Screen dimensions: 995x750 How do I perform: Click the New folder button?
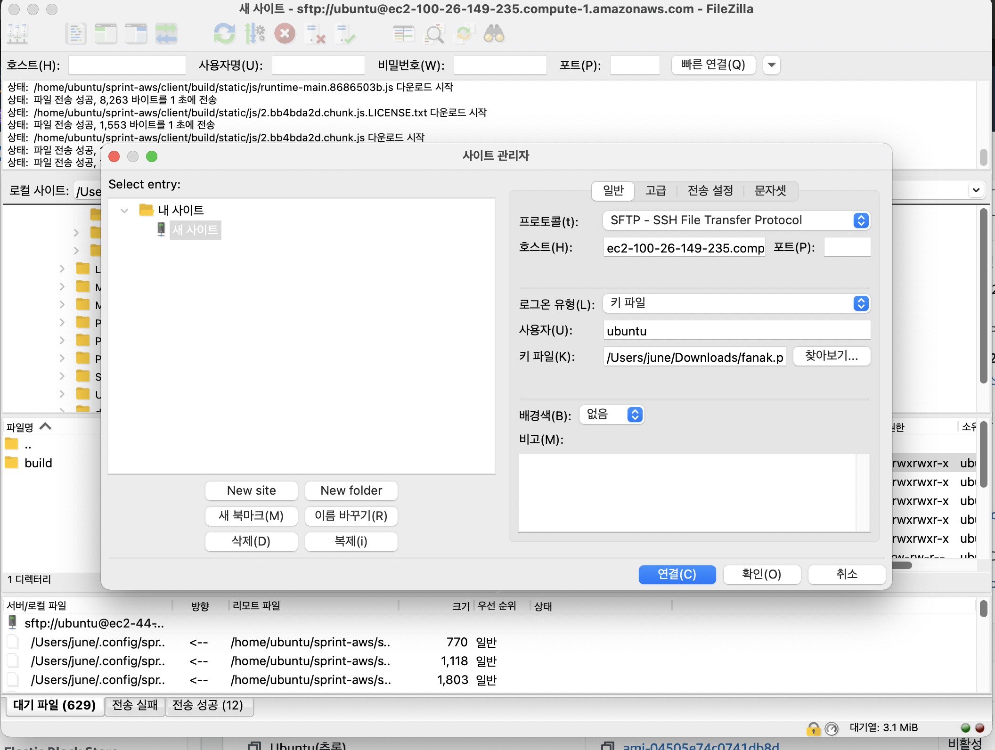(351, 490)
